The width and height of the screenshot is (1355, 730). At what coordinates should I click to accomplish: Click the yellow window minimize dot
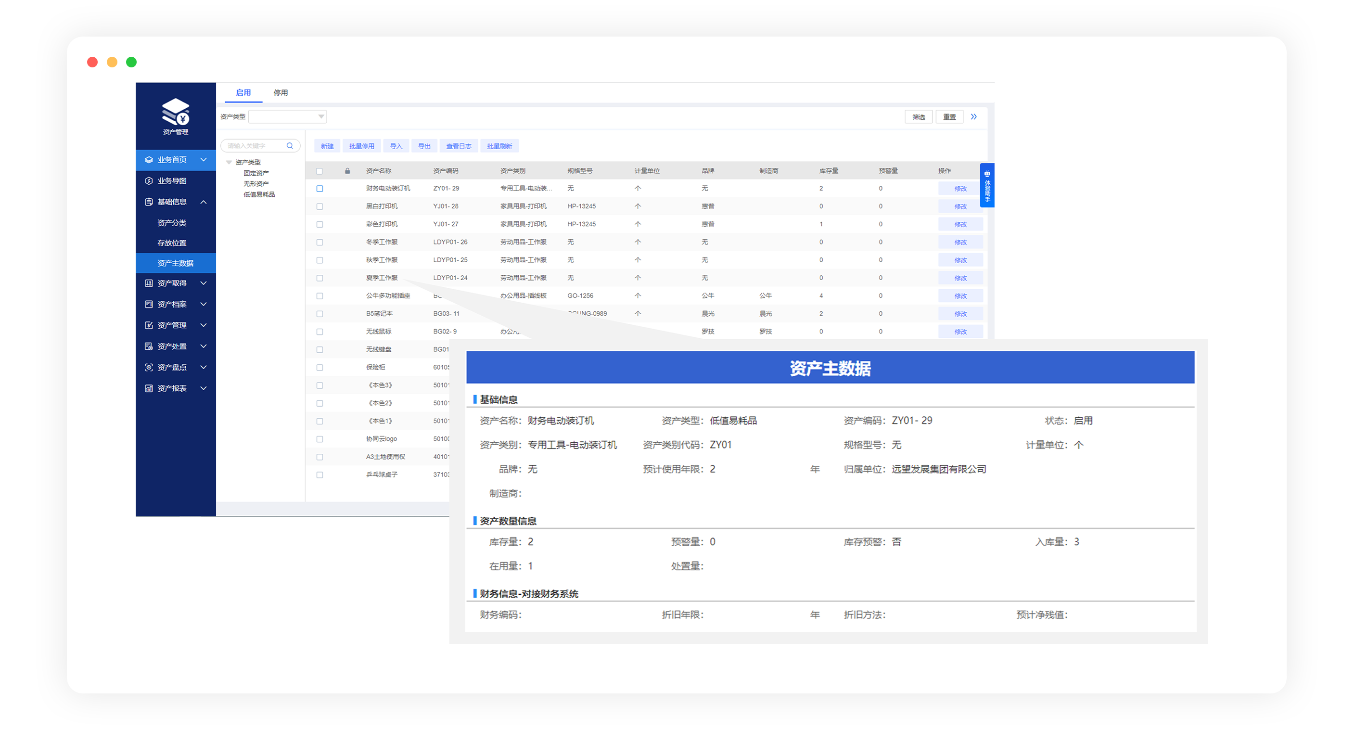pyautogui.click(x=112, y=62)
